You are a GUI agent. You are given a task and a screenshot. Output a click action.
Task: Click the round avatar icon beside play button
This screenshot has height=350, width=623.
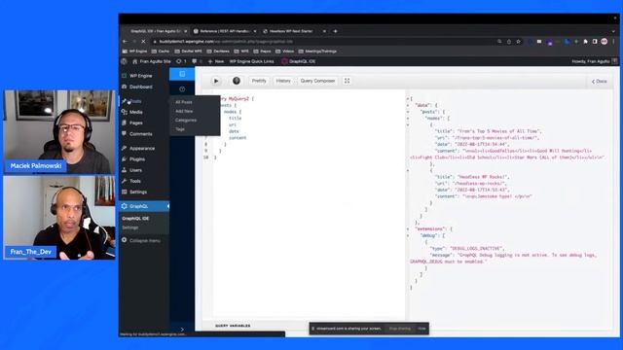pyautogui.click(x=237, y=81)
